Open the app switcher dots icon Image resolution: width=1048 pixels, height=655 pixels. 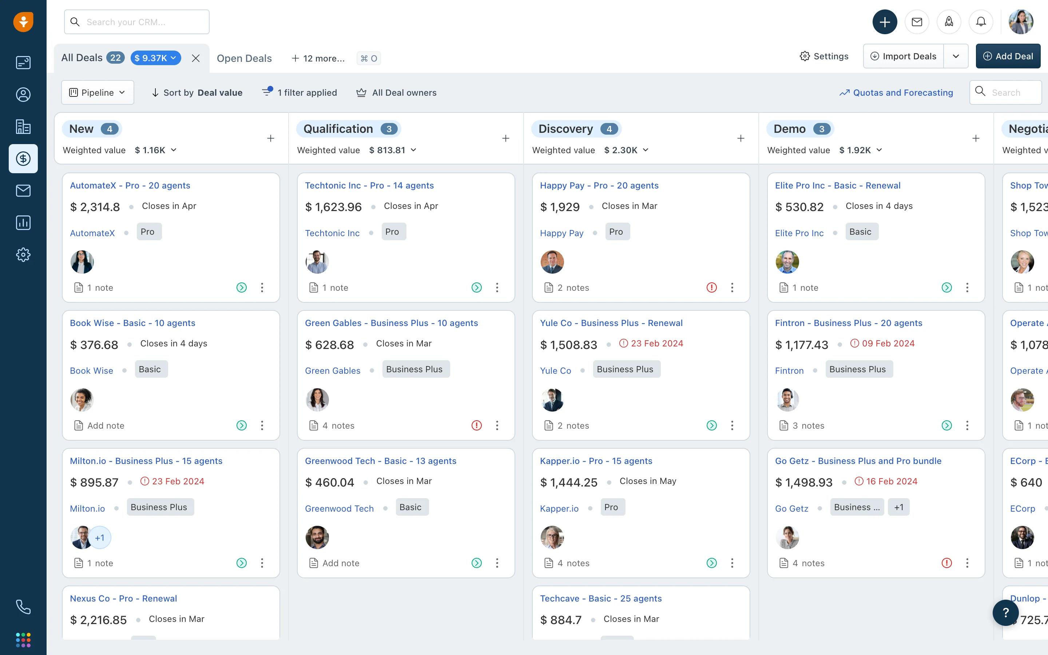coord(23,640)
